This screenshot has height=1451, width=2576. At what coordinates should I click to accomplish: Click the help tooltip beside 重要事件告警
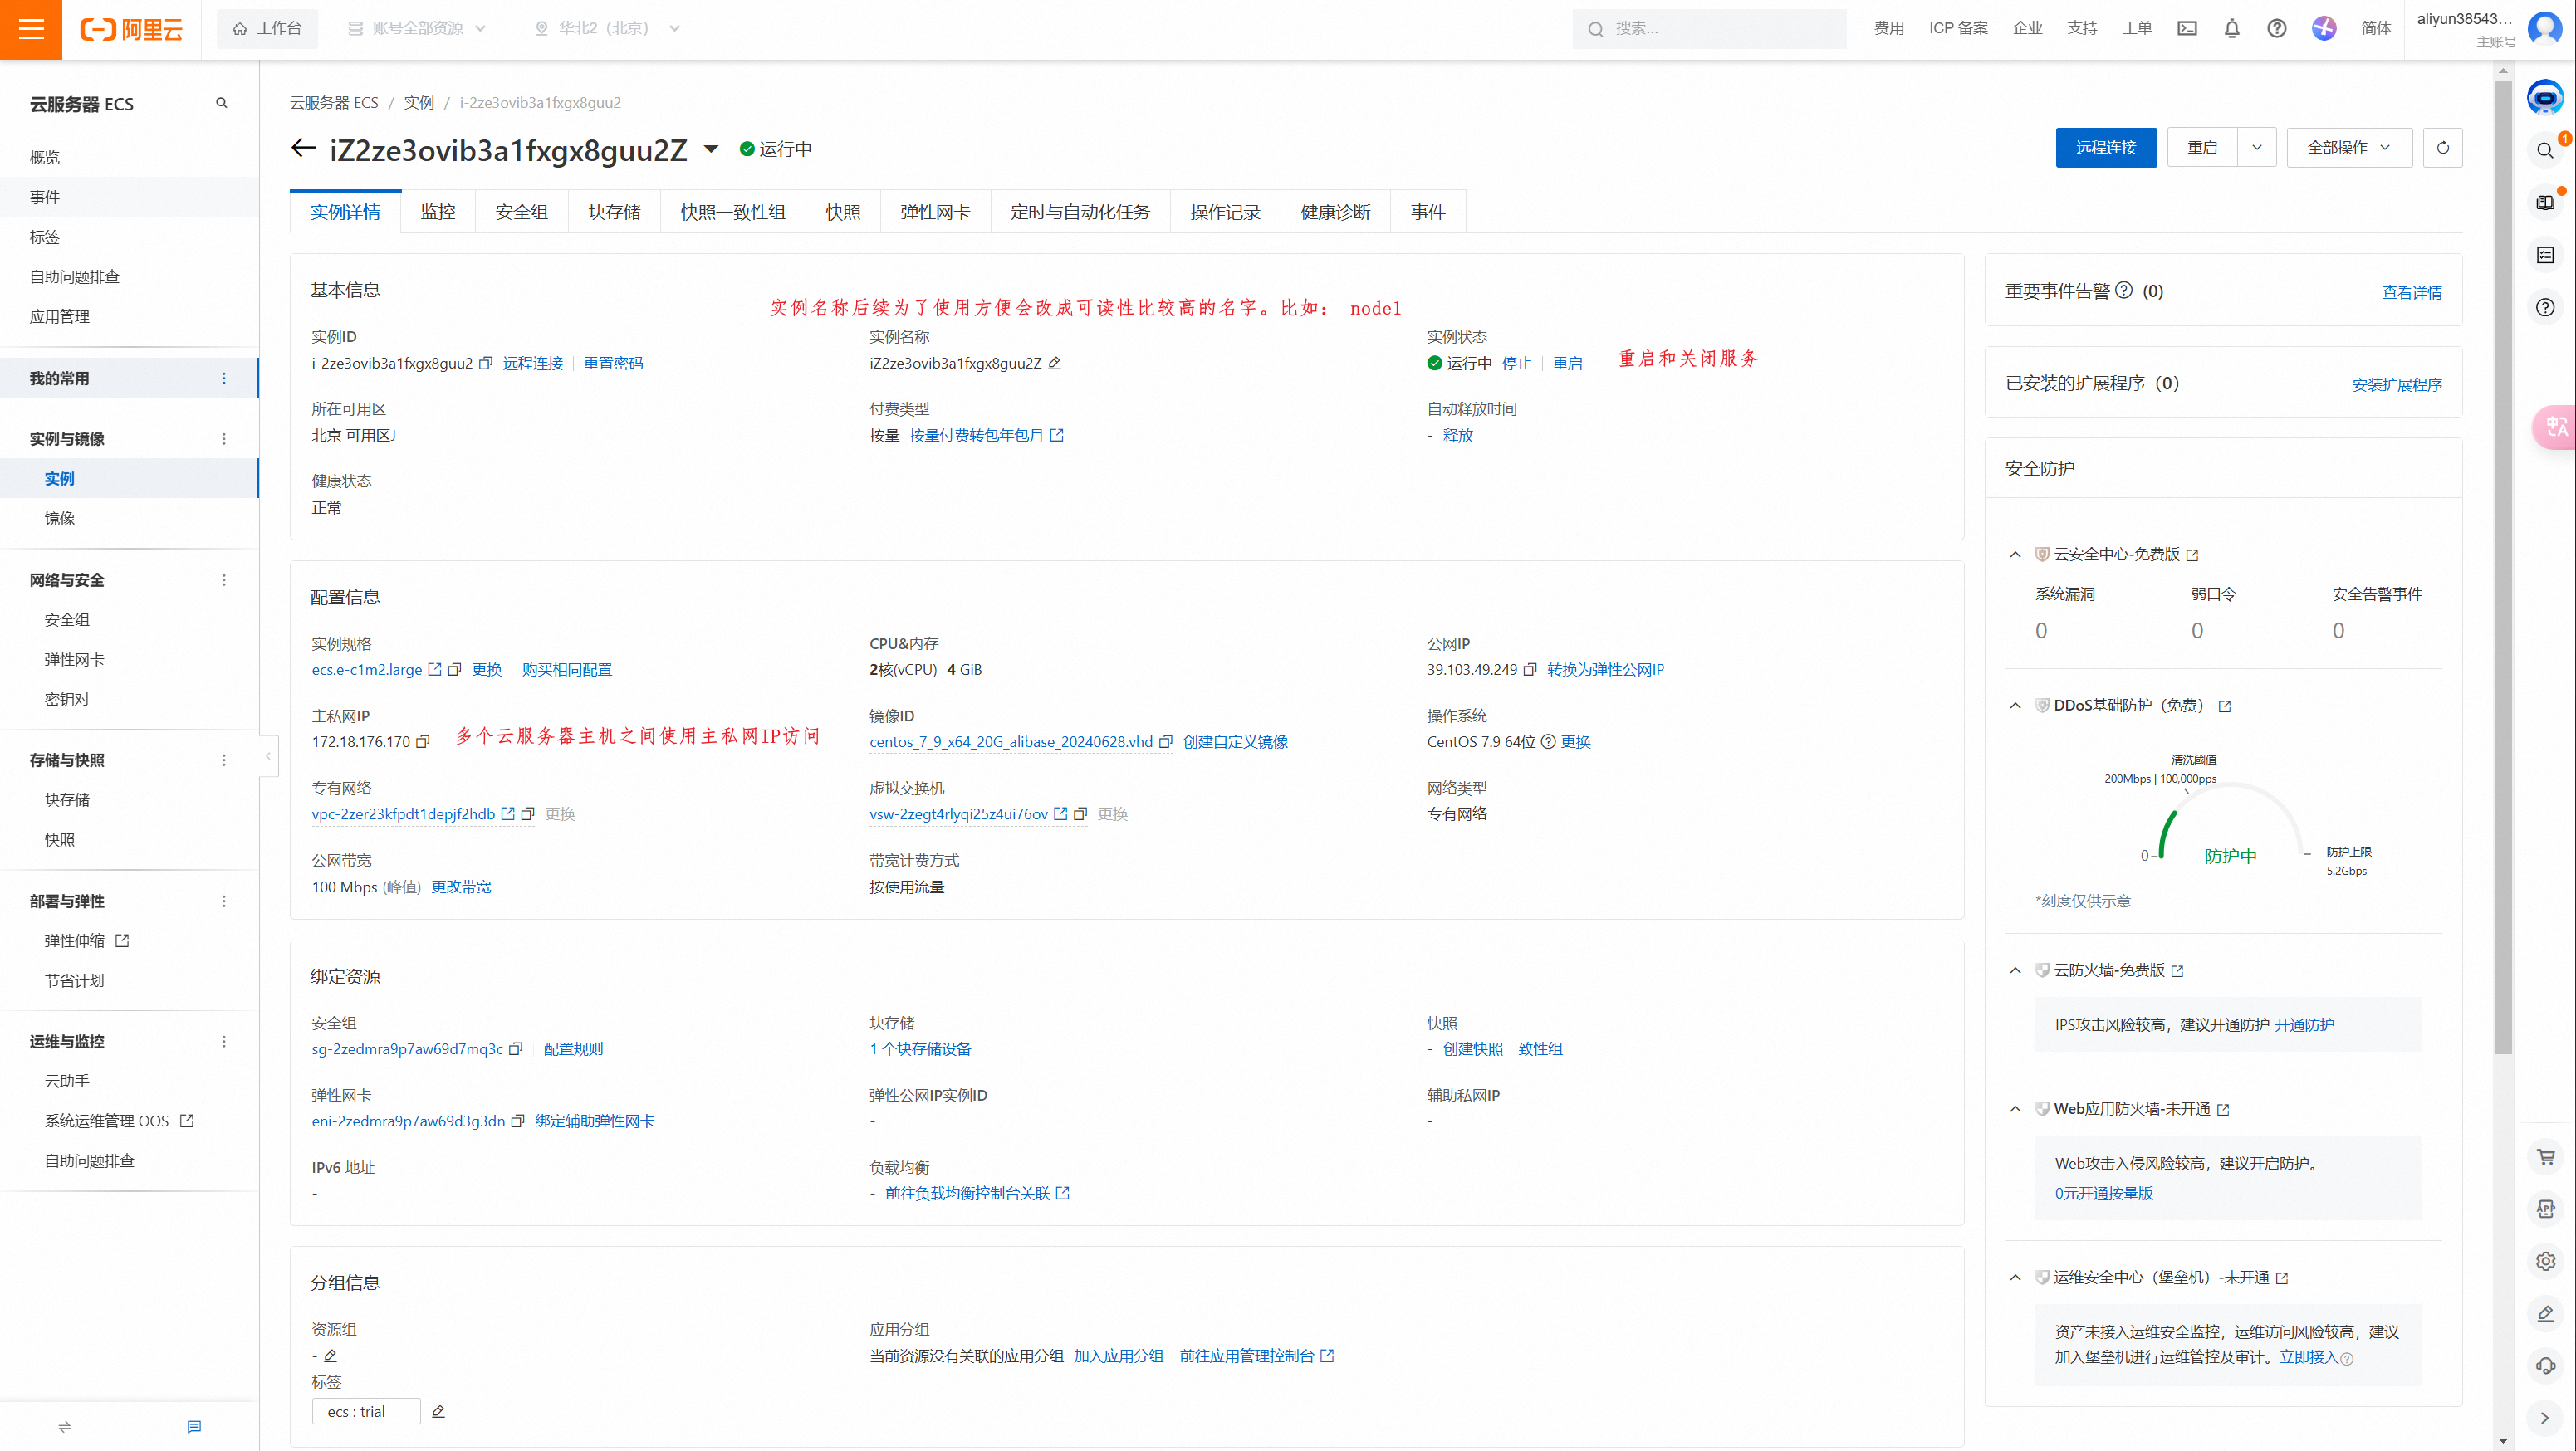[2124, 291]
